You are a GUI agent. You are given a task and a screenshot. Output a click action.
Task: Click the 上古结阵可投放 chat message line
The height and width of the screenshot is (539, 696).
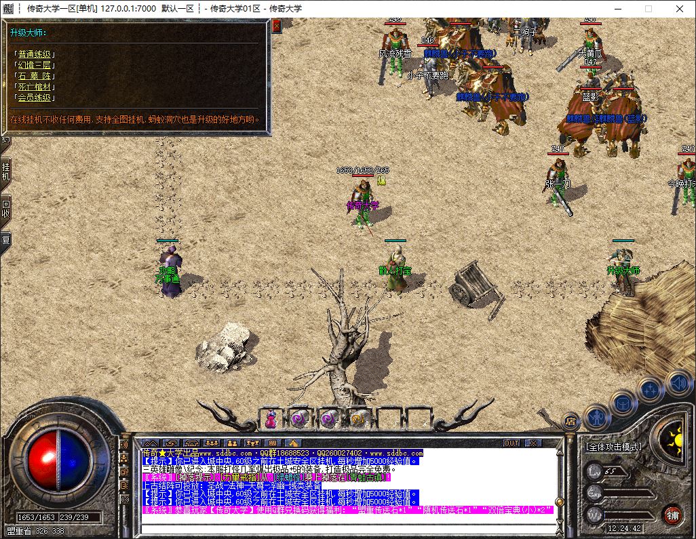pos(231,485)
